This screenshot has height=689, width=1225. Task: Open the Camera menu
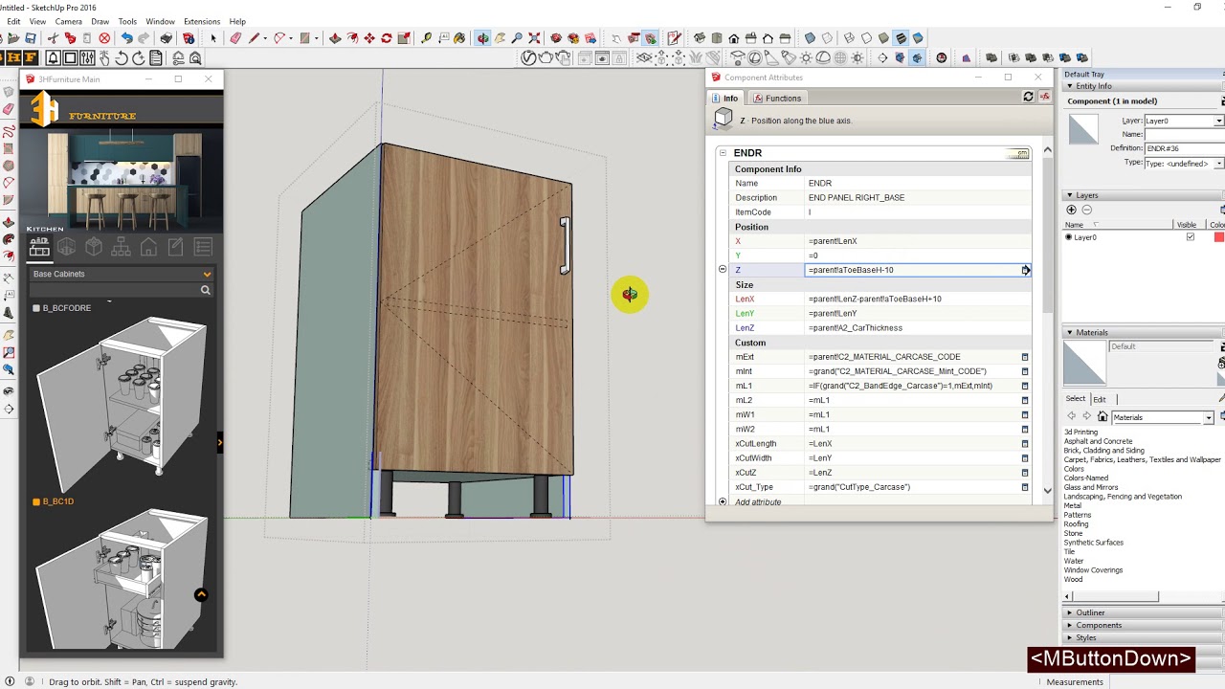(68, 21)
